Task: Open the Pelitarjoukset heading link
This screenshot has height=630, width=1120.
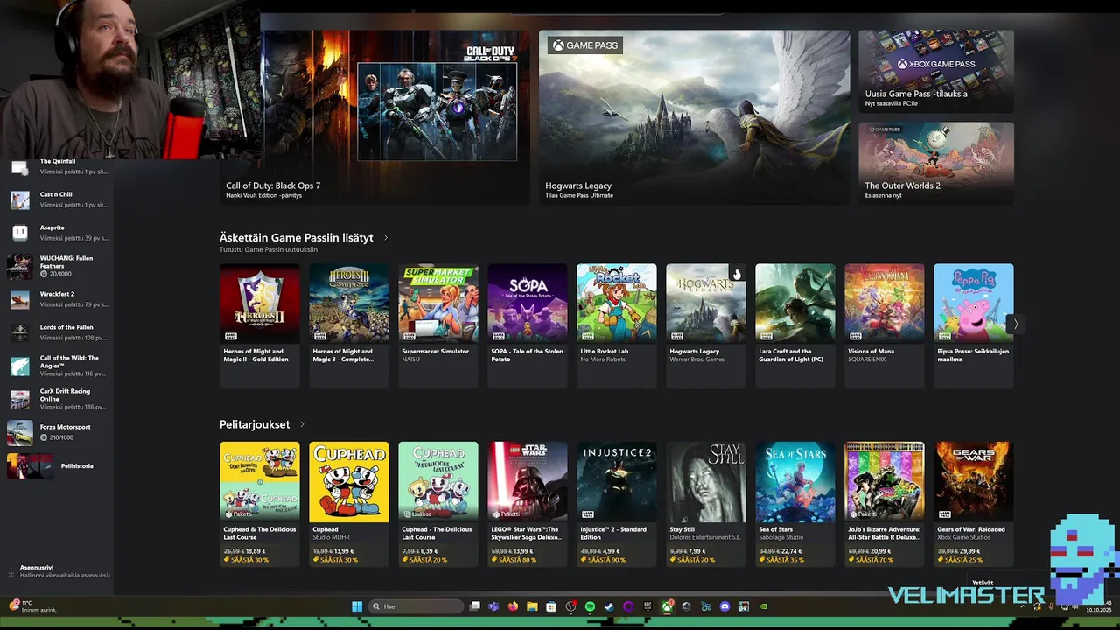Action: click(255, 424)
